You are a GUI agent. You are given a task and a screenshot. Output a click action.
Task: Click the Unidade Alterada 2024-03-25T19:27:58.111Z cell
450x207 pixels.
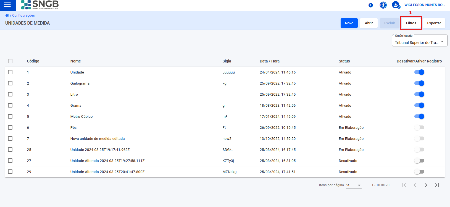pyautogui.click(x=107, y=161)
